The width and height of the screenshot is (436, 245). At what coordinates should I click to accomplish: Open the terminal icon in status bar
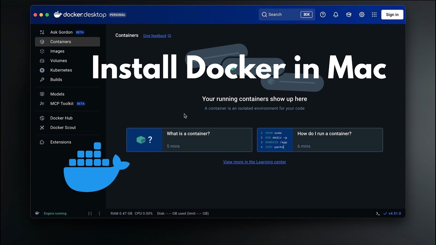(x=378, y=213)
